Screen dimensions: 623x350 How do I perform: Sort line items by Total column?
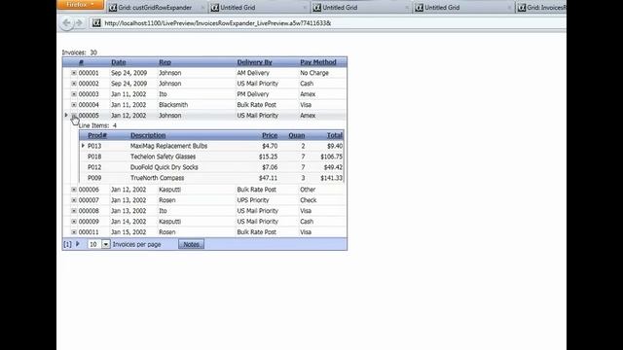tap(335, 135)
